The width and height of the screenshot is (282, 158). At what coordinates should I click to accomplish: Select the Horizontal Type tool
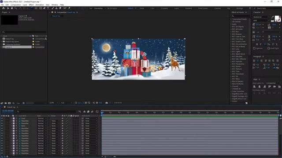point(48,8)
